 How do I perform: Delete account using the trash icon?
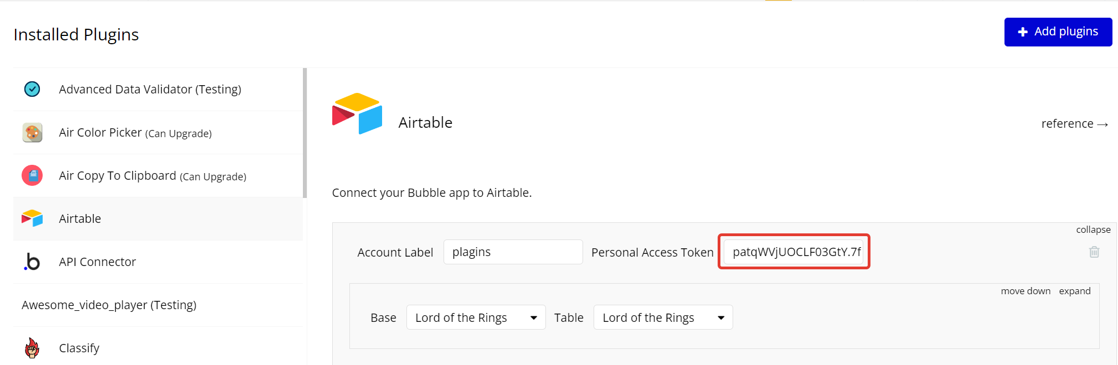point(1094,252)
